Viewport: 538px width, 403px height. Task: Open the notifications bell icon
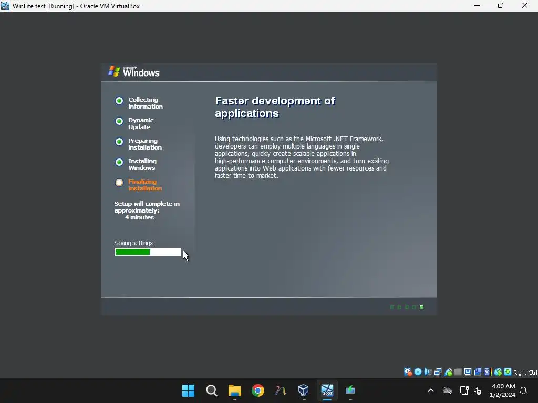[x=524, y=390]
